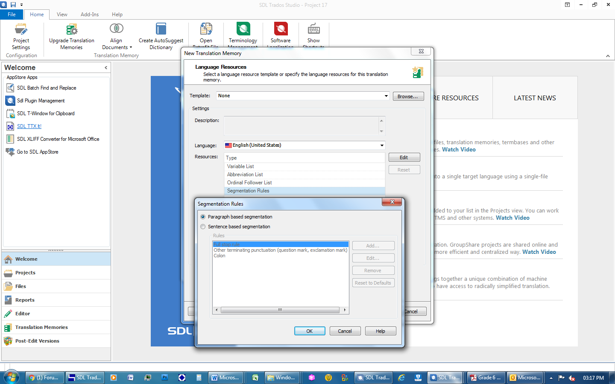
Task: Switch to the Editor view
Action: point(56,314)
